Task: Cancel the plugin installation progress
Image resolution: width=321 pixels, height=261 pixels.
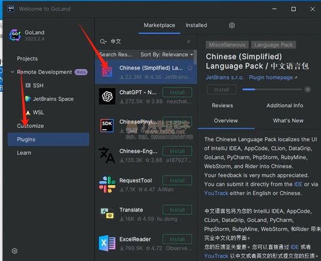Action: pyautogui.click(x=307, y=89)
